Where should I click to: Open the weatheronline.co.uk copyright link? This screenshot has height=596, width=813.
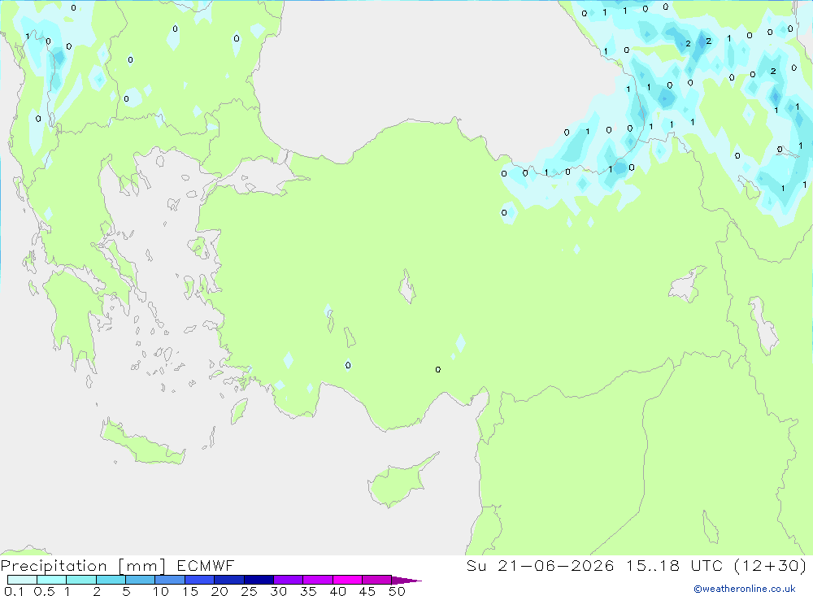click(x=745, y=589)
